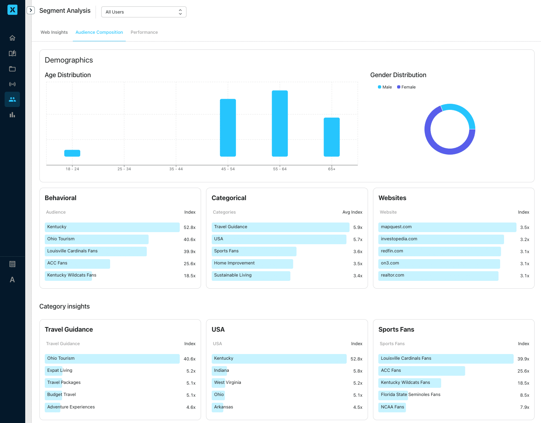This screenshot has width=541, height=423.
Task: Click the 55 - 64 age bar
Action: tap(280, 123)
